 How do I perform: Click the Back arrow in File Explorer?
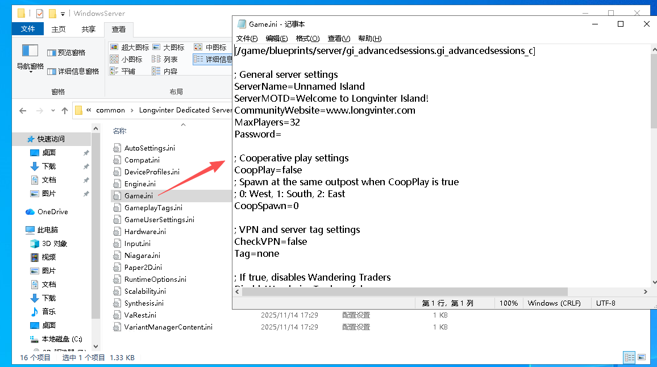pos(23,110)
